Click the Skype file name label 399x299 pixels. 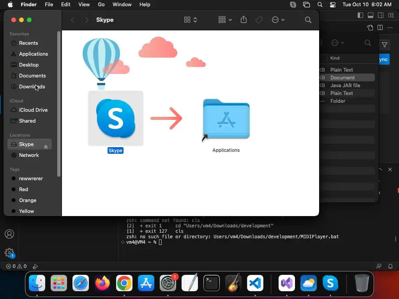(x=115, y=151)
